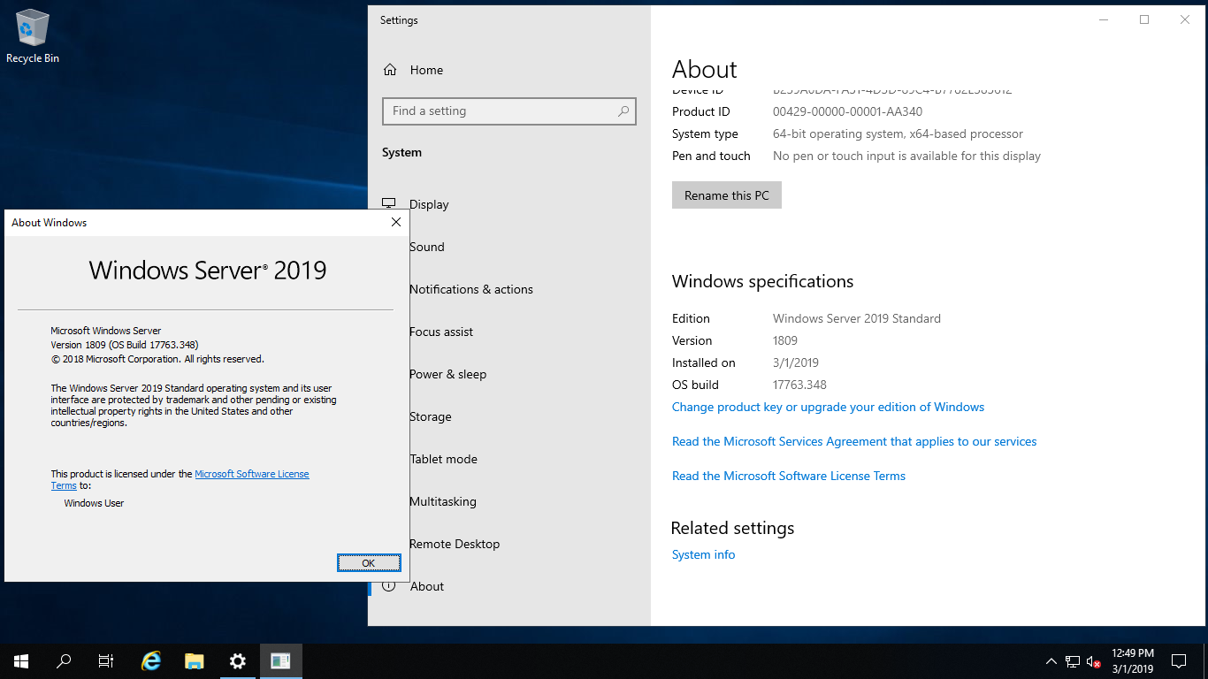1208x679 pixels.
Task: Click Windows User text in the dialog
Action: (x=94, y=503)
